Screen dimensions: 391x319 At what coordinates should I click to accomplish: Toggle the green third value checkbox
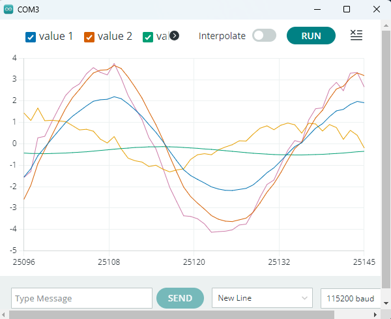pyautogui.click(x=148, y=37)
